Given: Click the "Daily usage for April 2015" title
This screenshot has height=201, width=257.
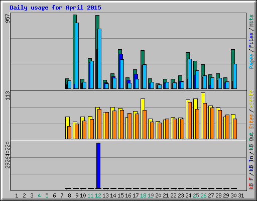Looking at the screenshot, I should click(55, 8).
